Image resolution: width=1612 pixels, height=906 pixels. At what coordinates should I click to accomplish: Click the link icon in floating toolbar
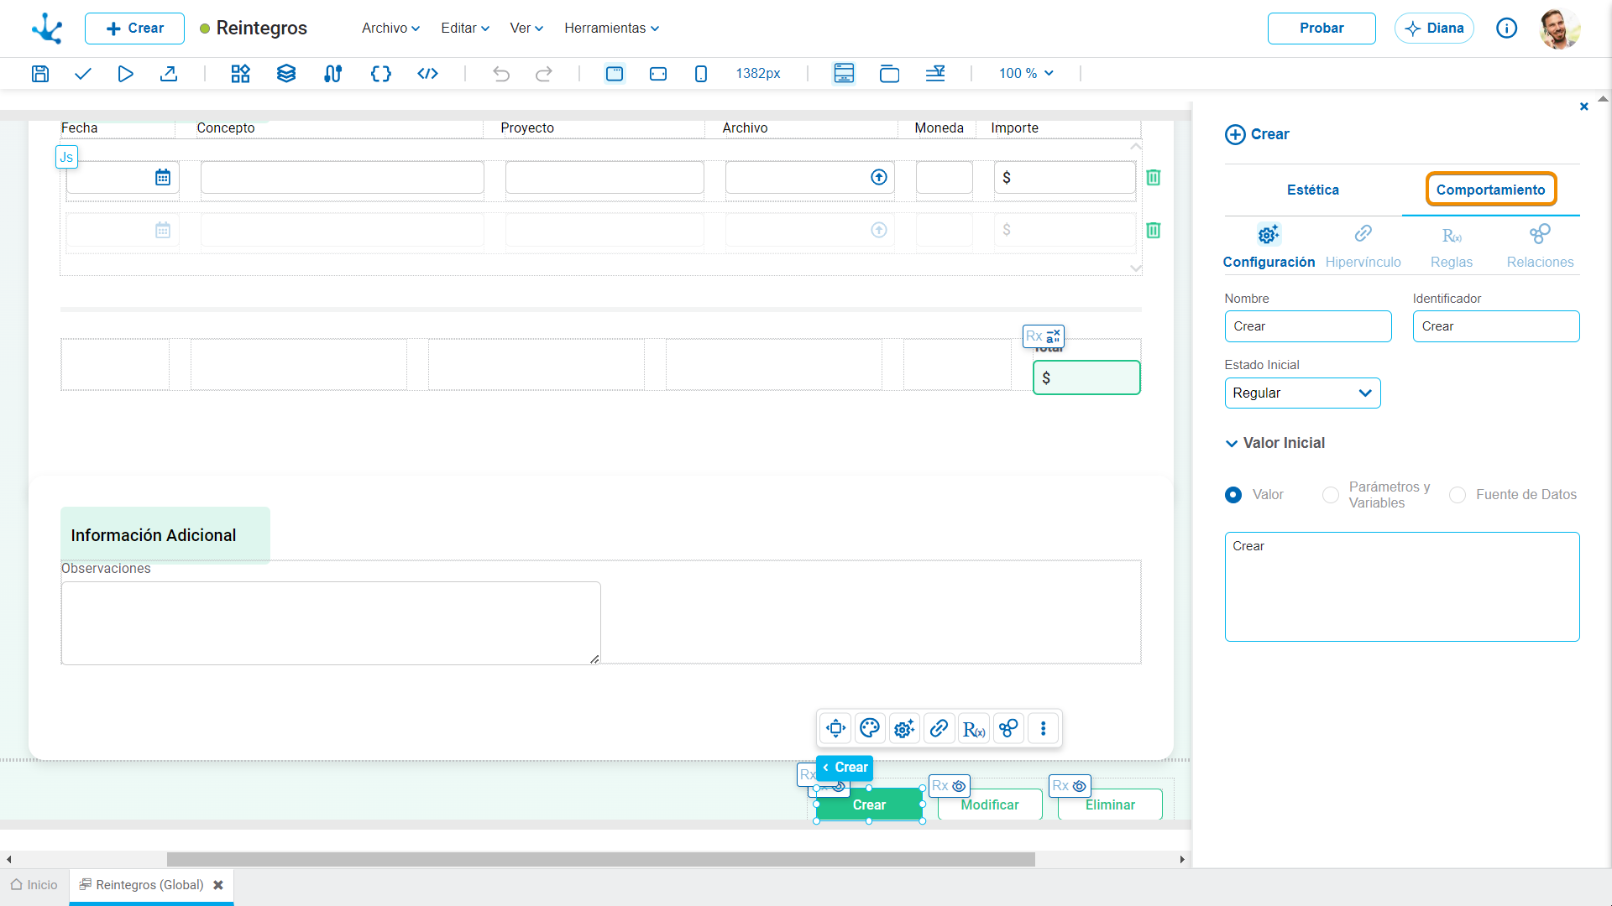[939, 728]
